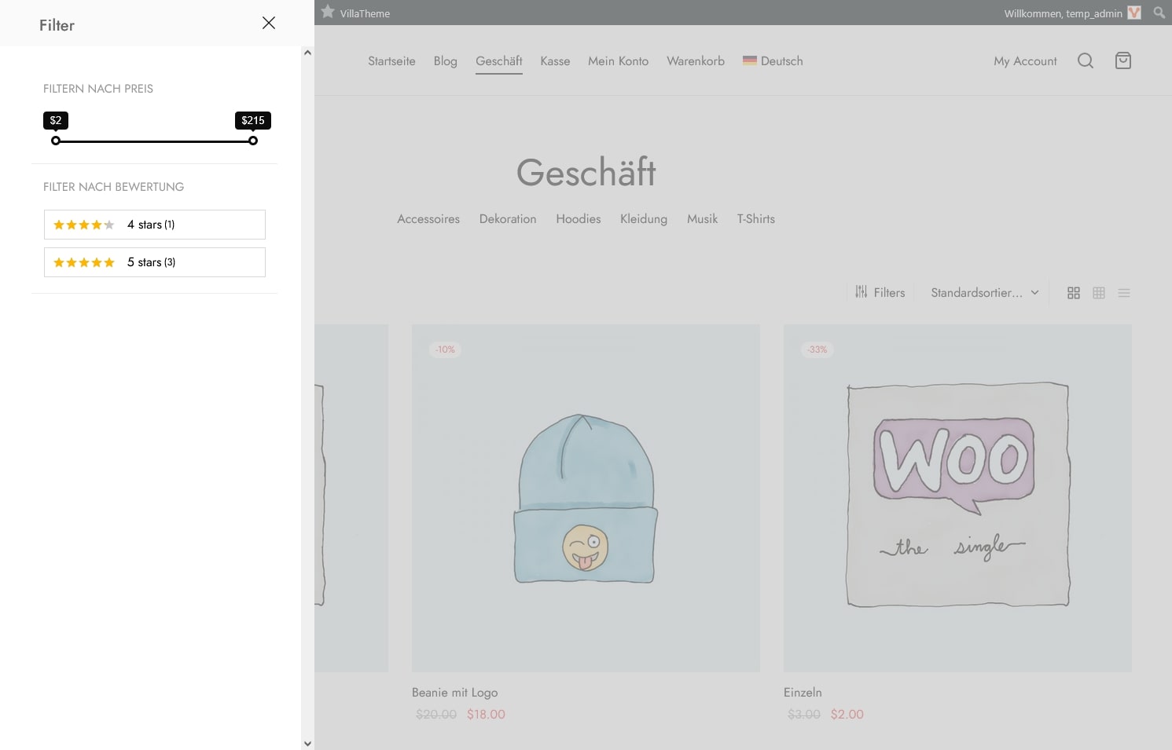
Task: Open the My Account link
Action: pos(1025,61)
